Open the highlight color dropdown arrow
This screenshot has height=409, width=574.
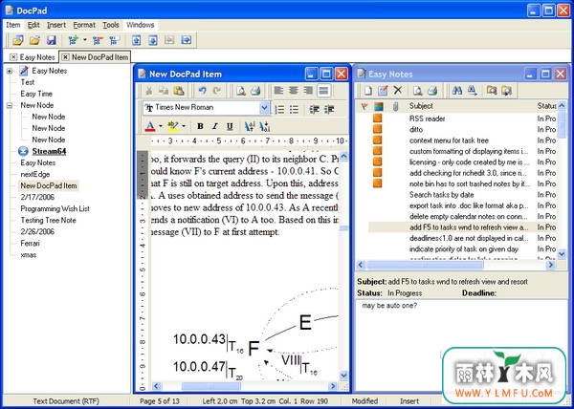click(x=184, y=126)
